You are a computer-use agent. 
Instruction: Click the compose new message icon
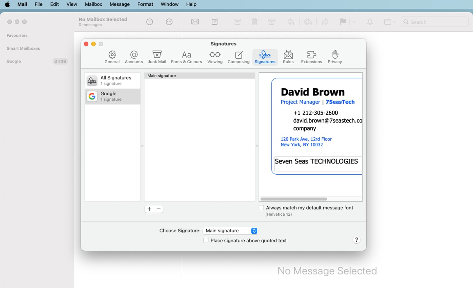[215, 22]
